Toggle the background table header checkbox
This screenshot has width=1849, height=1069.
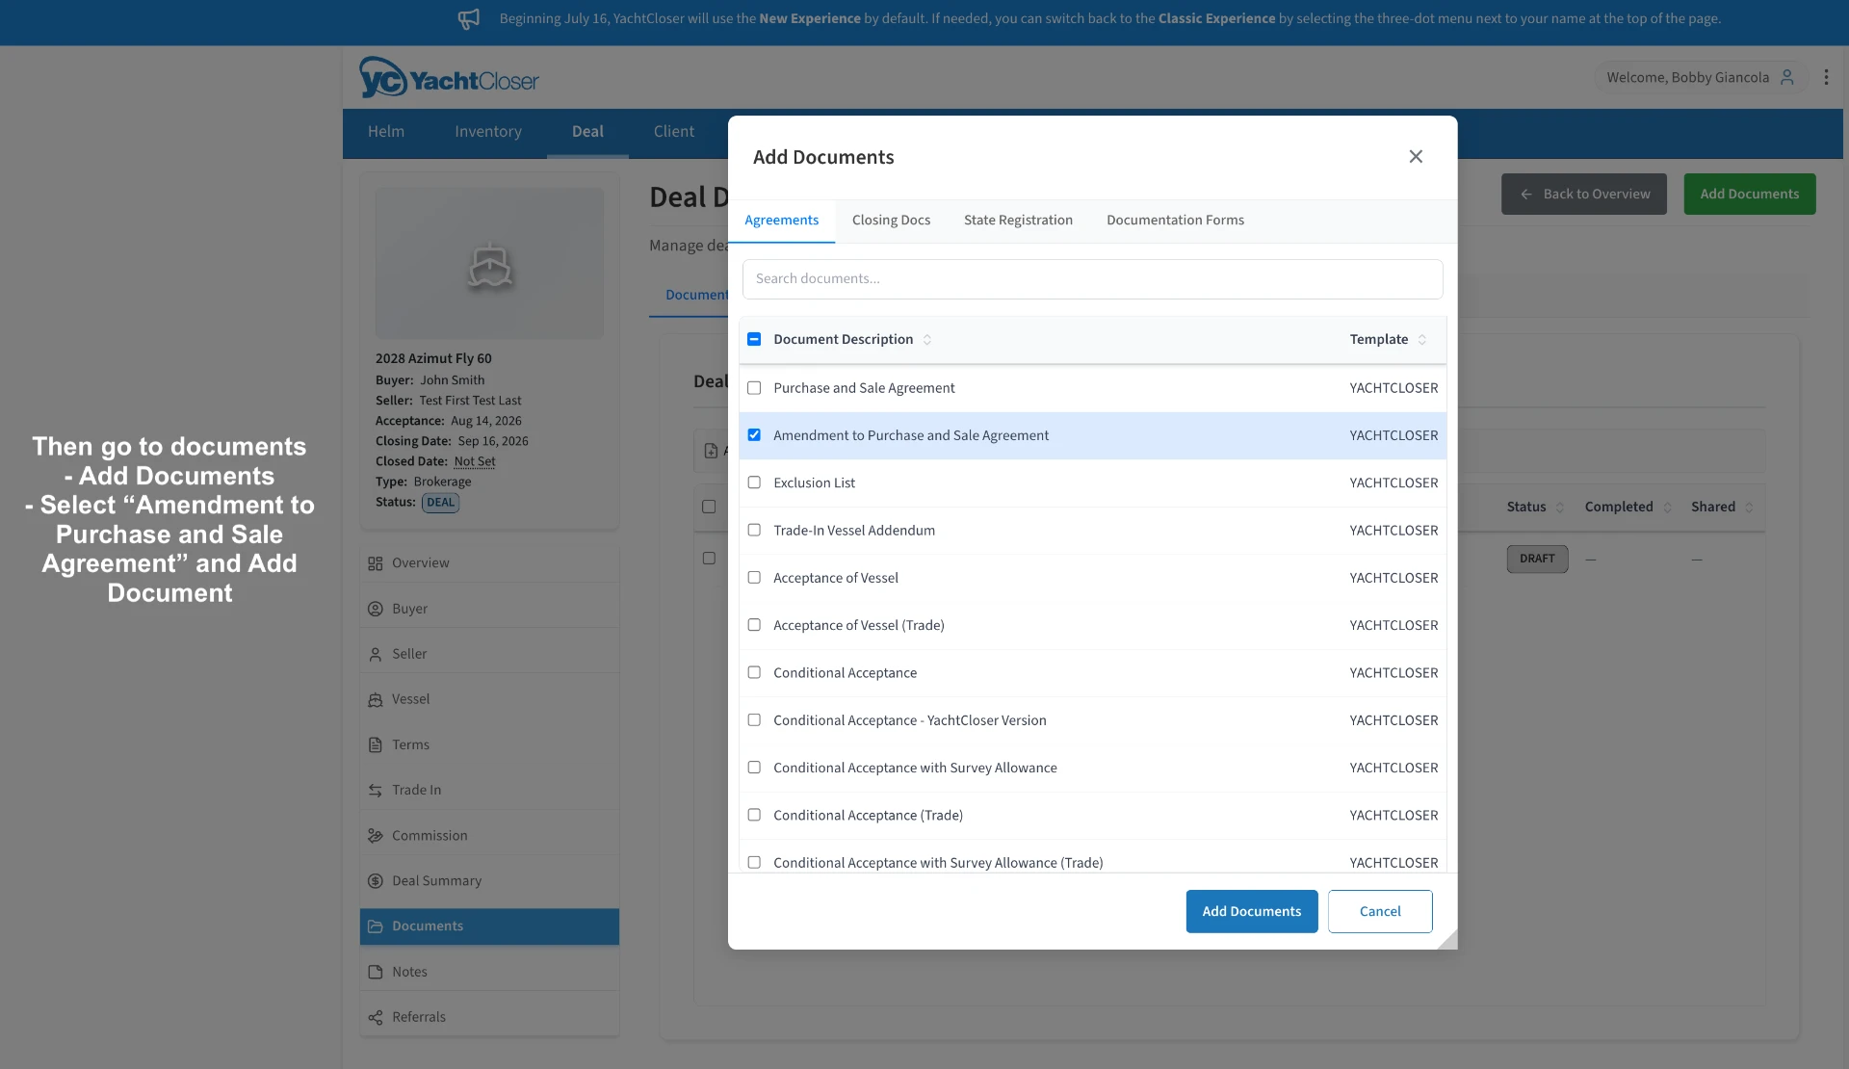point(709,508)
